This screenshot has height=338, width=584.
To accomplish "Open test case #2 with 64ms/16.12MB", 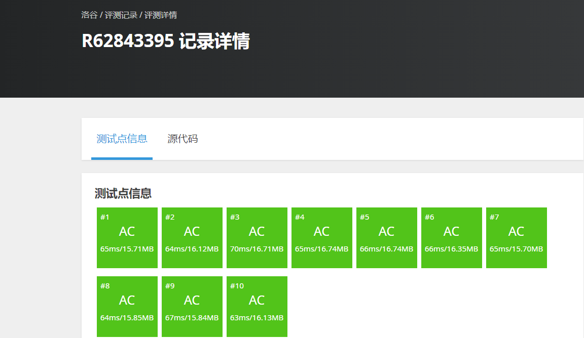I will tap(192, 238).
